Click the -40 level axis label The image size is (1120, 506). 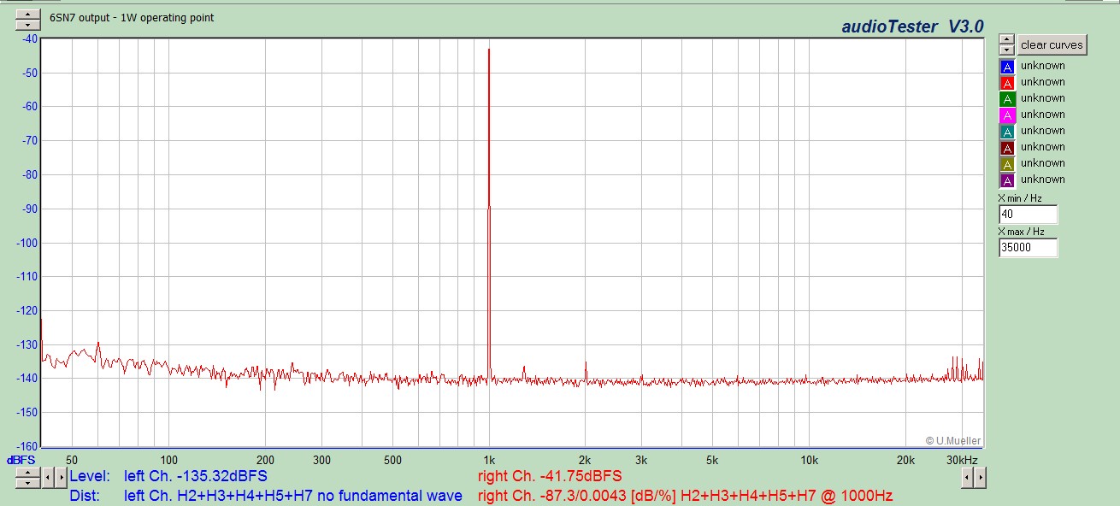coord(28,38)
